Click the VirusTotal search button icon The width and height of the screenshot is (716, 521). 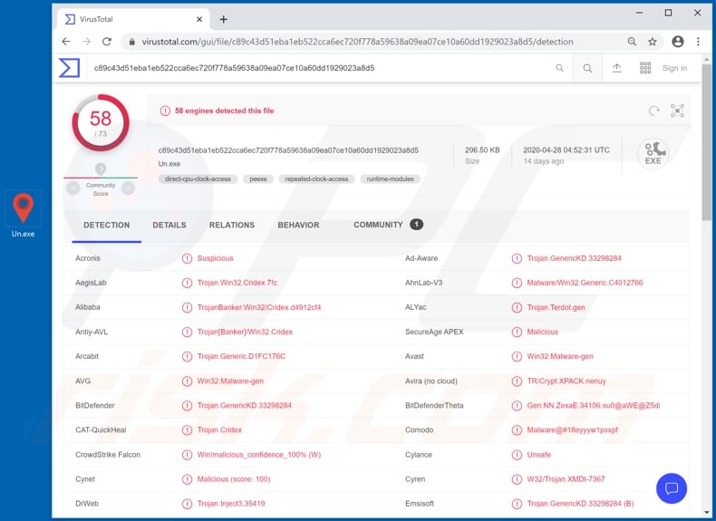coord(587,68)
